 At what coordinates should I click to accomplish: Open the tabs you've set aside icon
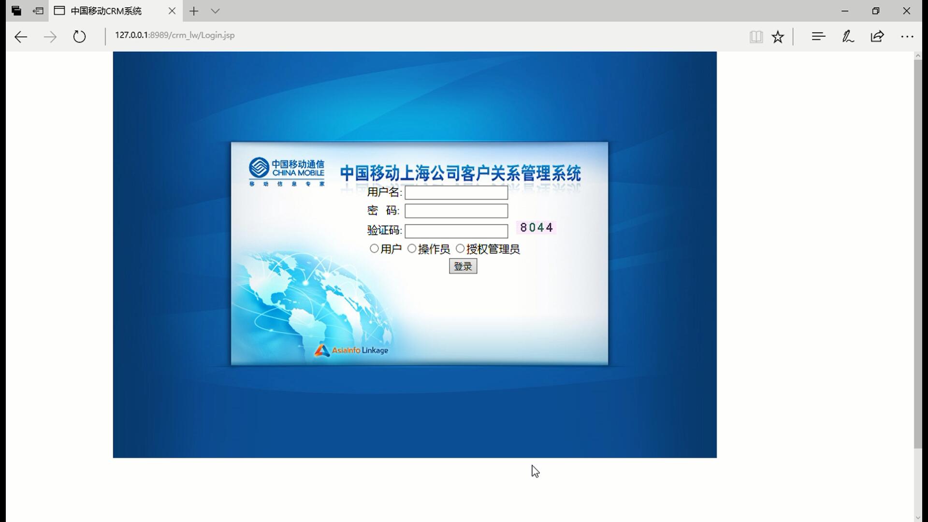coord(16,11)
